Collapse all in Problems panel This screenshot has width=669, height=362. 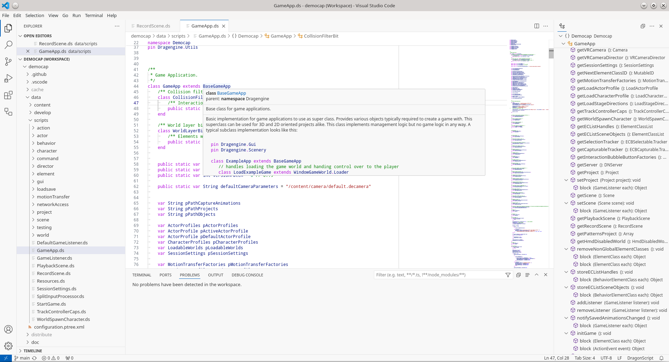[518, 275]
